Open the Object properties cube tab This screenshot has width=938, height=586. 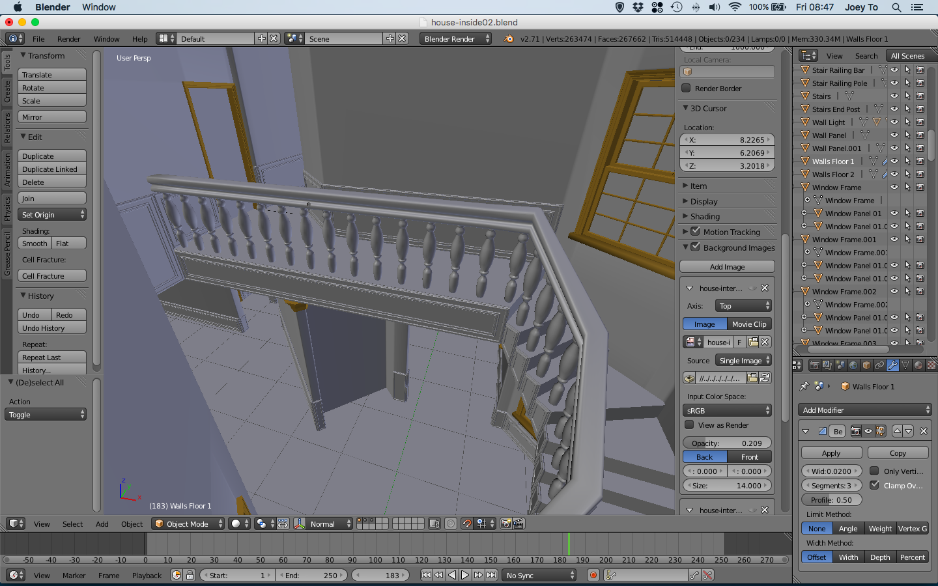(x=866, y=366)
